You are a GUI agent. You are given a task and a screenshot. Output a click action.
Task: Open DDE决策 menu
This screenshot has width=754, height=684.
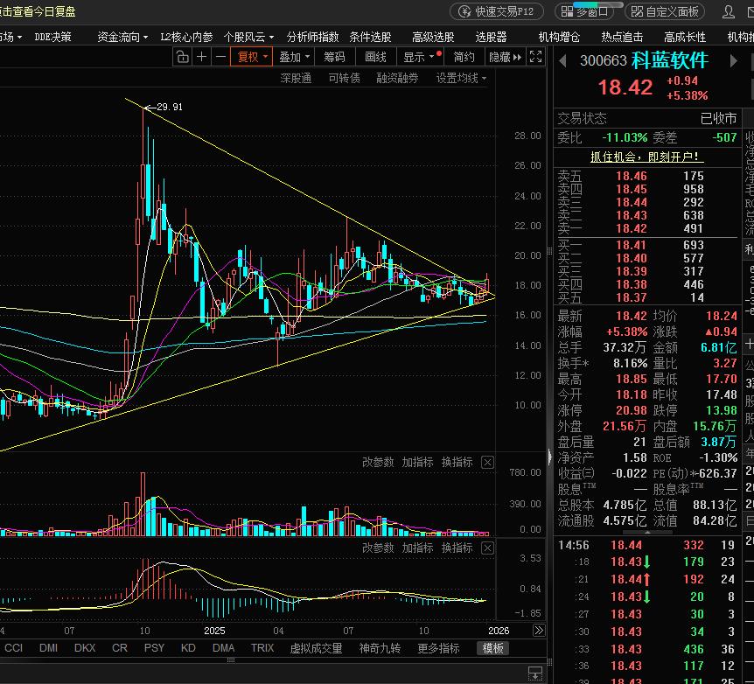(52, 37)
